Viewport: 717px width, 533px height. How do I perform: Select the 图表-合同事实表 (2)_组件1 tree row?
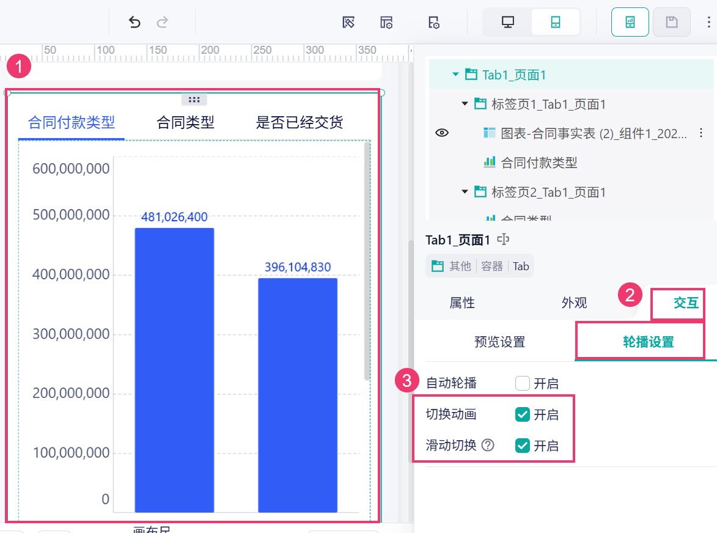coord(594,133)
